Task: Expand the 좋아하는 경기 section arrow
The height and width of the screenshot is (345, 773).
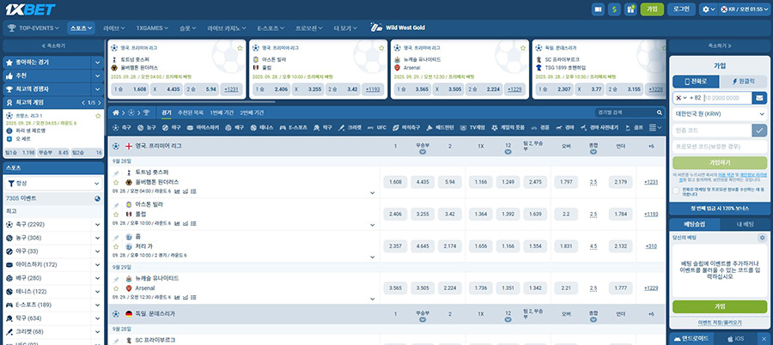Action: click(x=97, y=63)
